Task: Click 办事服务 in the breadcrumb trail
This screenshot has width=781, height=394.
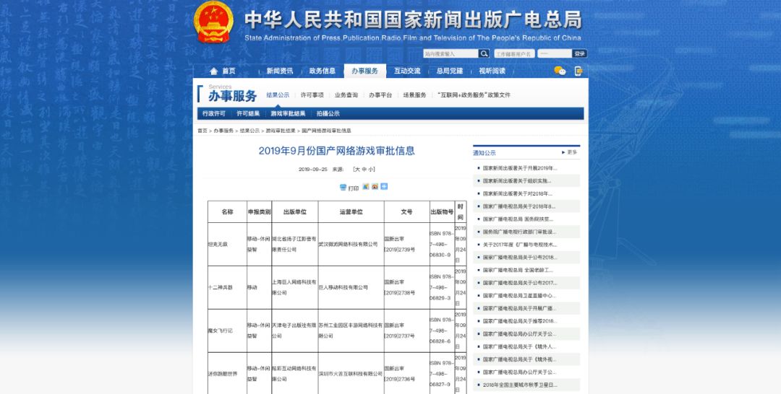Action: (x=223, y=131)
